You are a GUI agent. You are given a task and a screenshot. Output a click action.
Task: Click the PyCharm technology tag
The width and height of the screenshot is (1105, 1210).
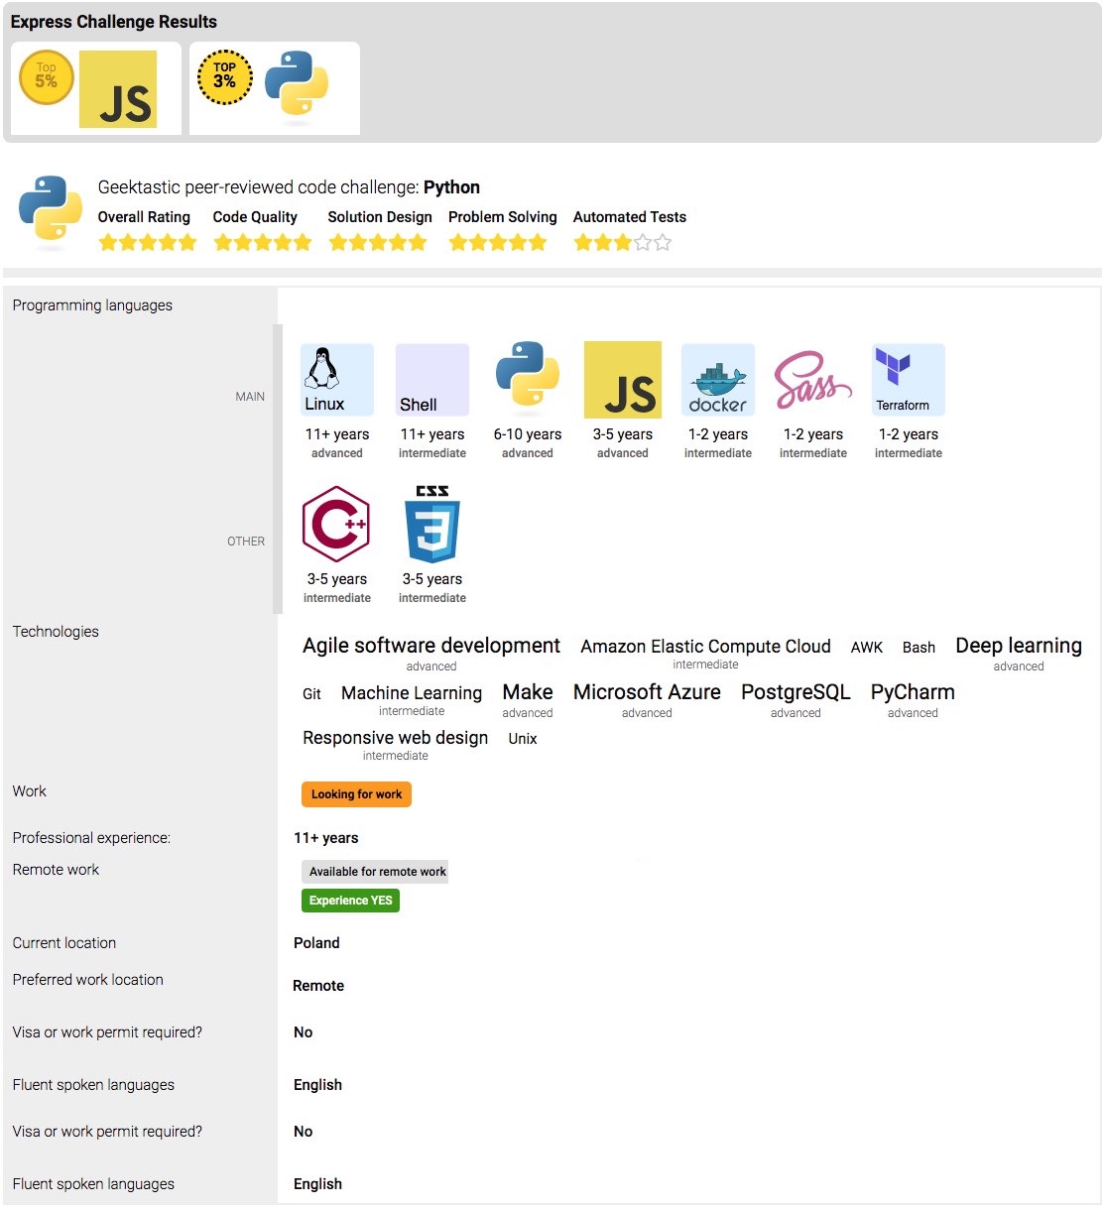pos(913,692)
